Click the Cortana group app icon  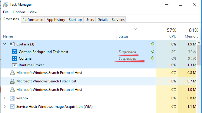tap(12, 44)
